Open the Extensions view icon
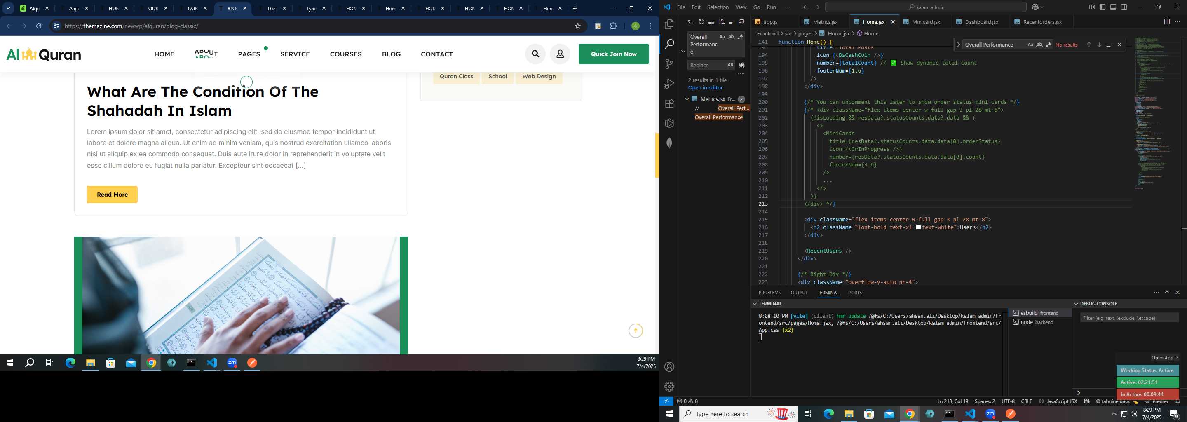The image size is (1187, 422). [x=669, y=104]
